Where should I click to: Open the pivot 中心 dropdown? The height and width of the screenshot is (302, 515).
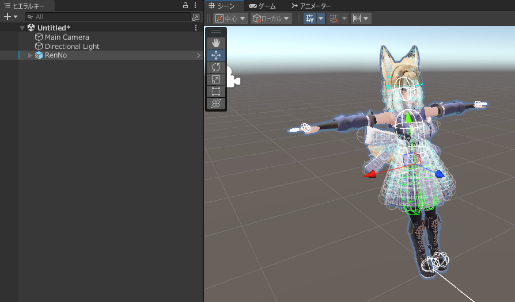click(230, 18)
